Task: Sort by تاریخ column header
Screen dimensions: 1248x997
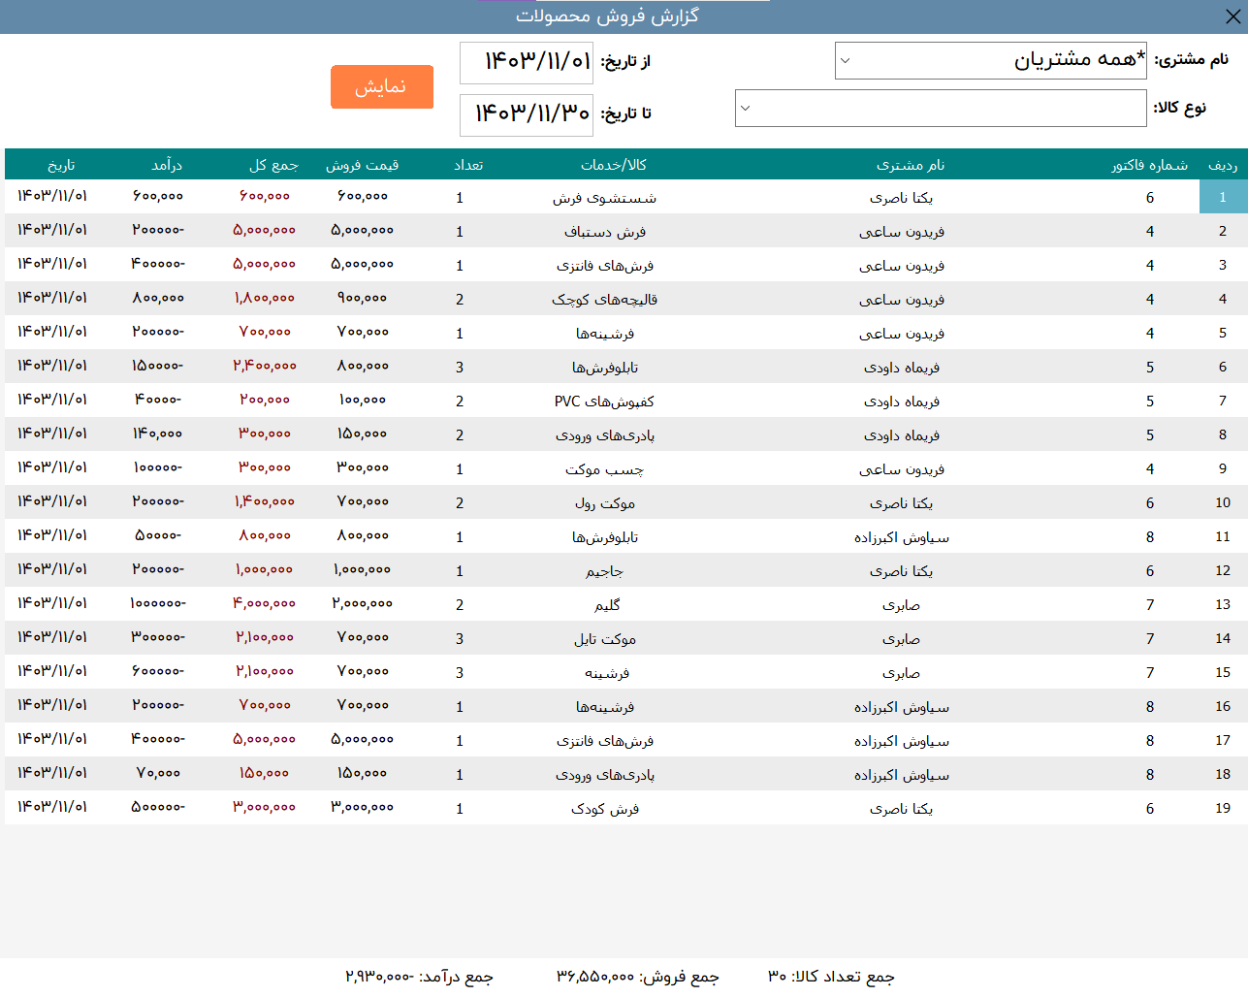Action: tap(61, 165)
